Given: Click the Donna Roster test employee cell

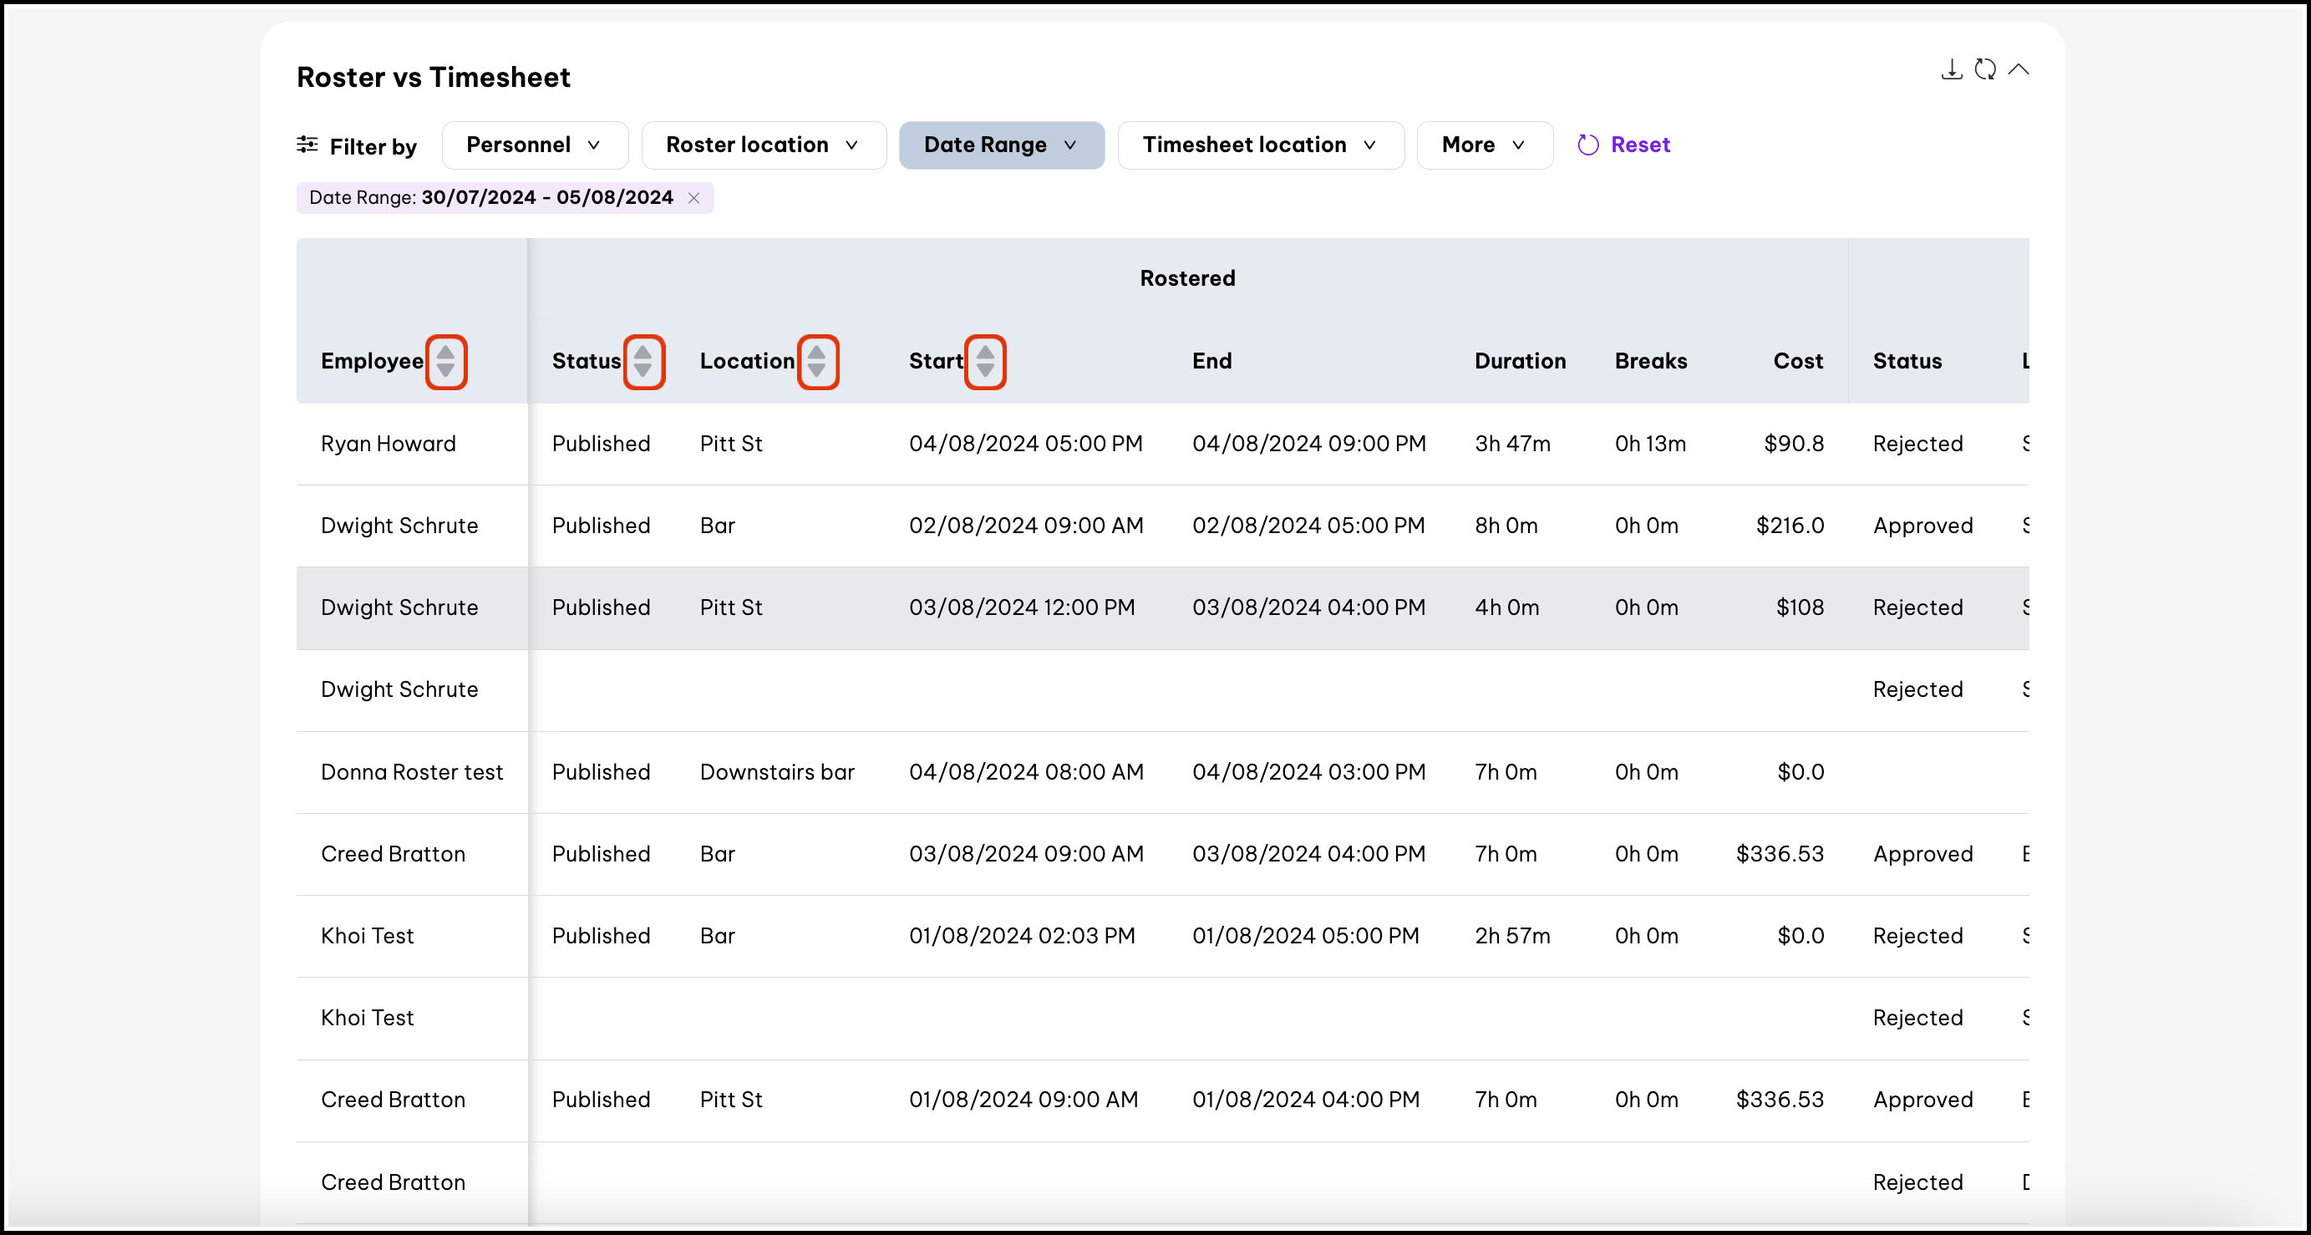Looking at the screenshot, I should (412, 772).
